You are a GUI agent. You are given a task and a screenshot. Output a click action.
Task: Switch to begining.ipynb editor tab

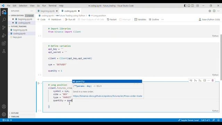click(48, 11)
